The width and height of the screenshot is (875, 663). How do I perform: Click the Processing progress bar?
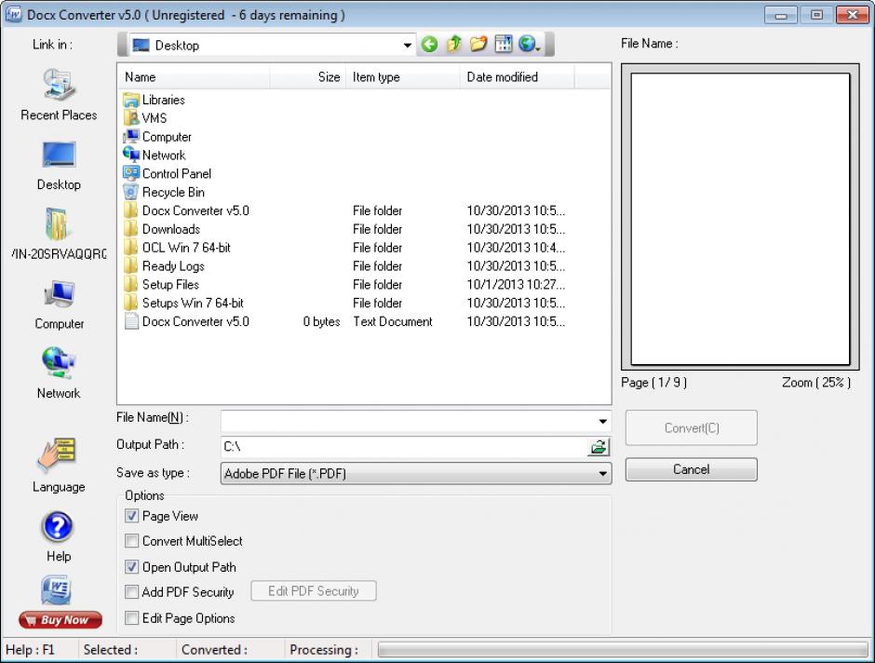[622, 650]
